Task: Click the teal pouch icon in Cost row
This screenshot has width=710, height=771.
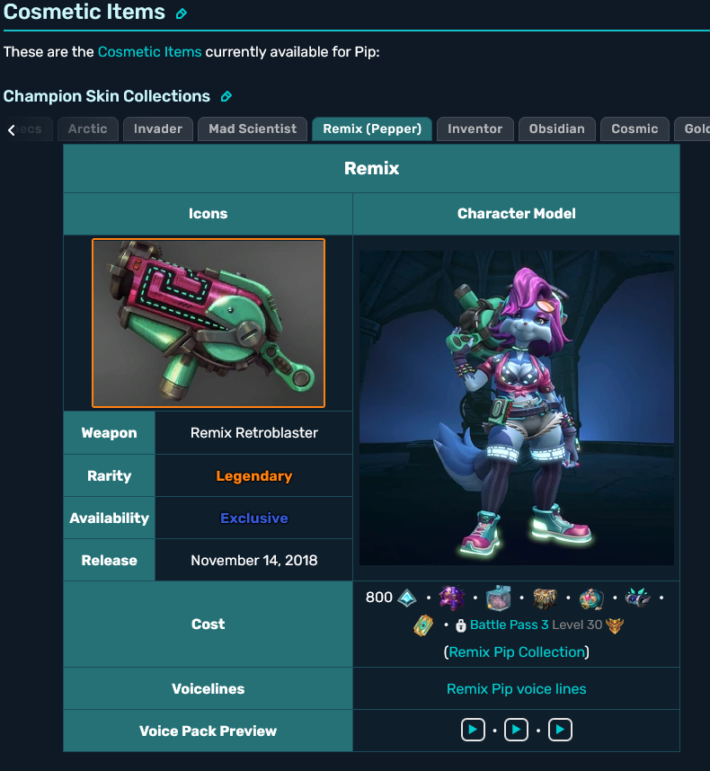Action: tap(591, 598)
